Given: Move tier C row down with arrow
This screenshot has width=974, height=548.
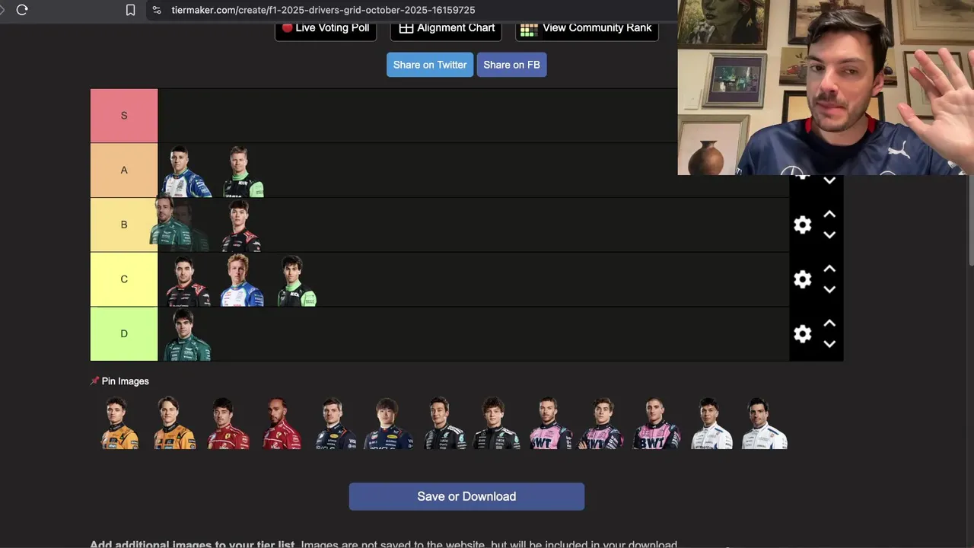Looking at the screenshot, I should (829, 290).
